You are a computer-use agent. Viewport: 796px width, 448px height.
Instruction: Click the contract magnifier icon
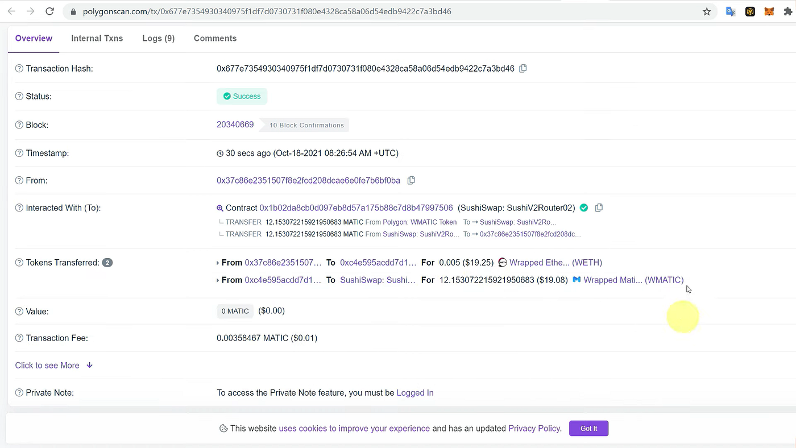[x=220, y=208]
